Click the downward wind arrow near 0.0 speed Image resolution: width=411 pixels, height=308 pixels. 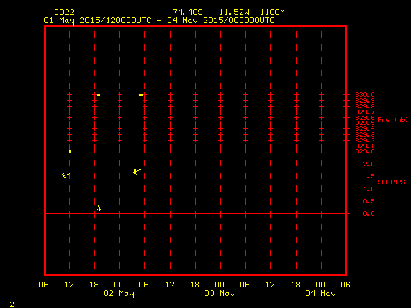[x=99, y=207]
